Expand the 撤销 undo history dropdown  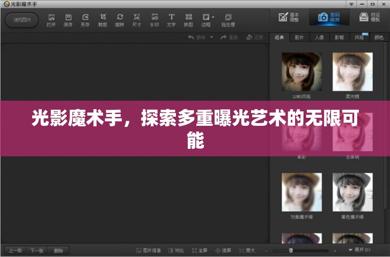(x=212, y=37)
